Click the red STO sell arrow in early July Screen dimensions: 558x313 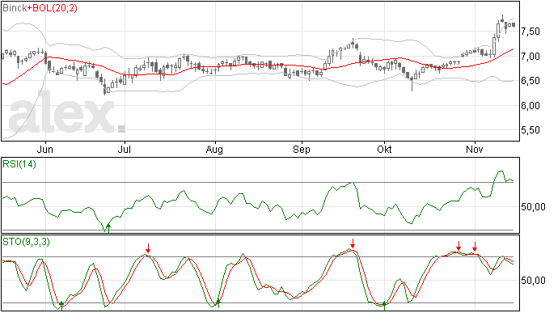148,248
